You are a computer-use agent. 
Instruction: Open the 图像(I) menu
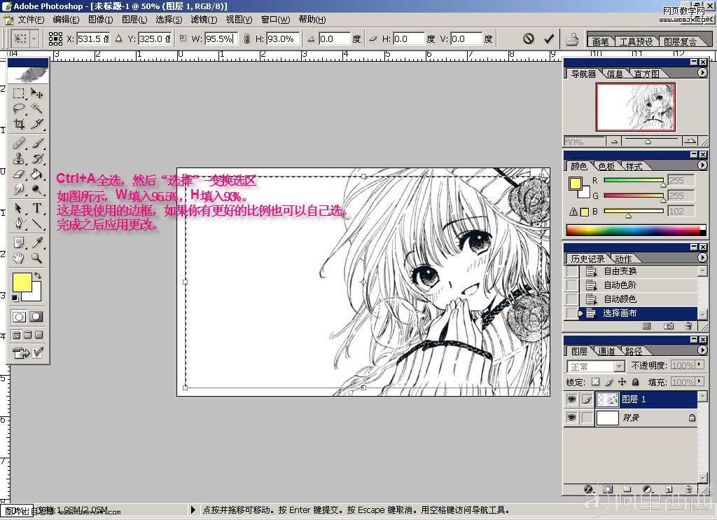click(x=101, y=19)
